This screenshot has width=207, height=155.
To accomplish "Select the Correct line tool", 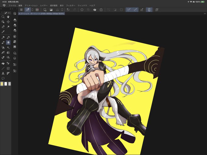I will 8,64.
